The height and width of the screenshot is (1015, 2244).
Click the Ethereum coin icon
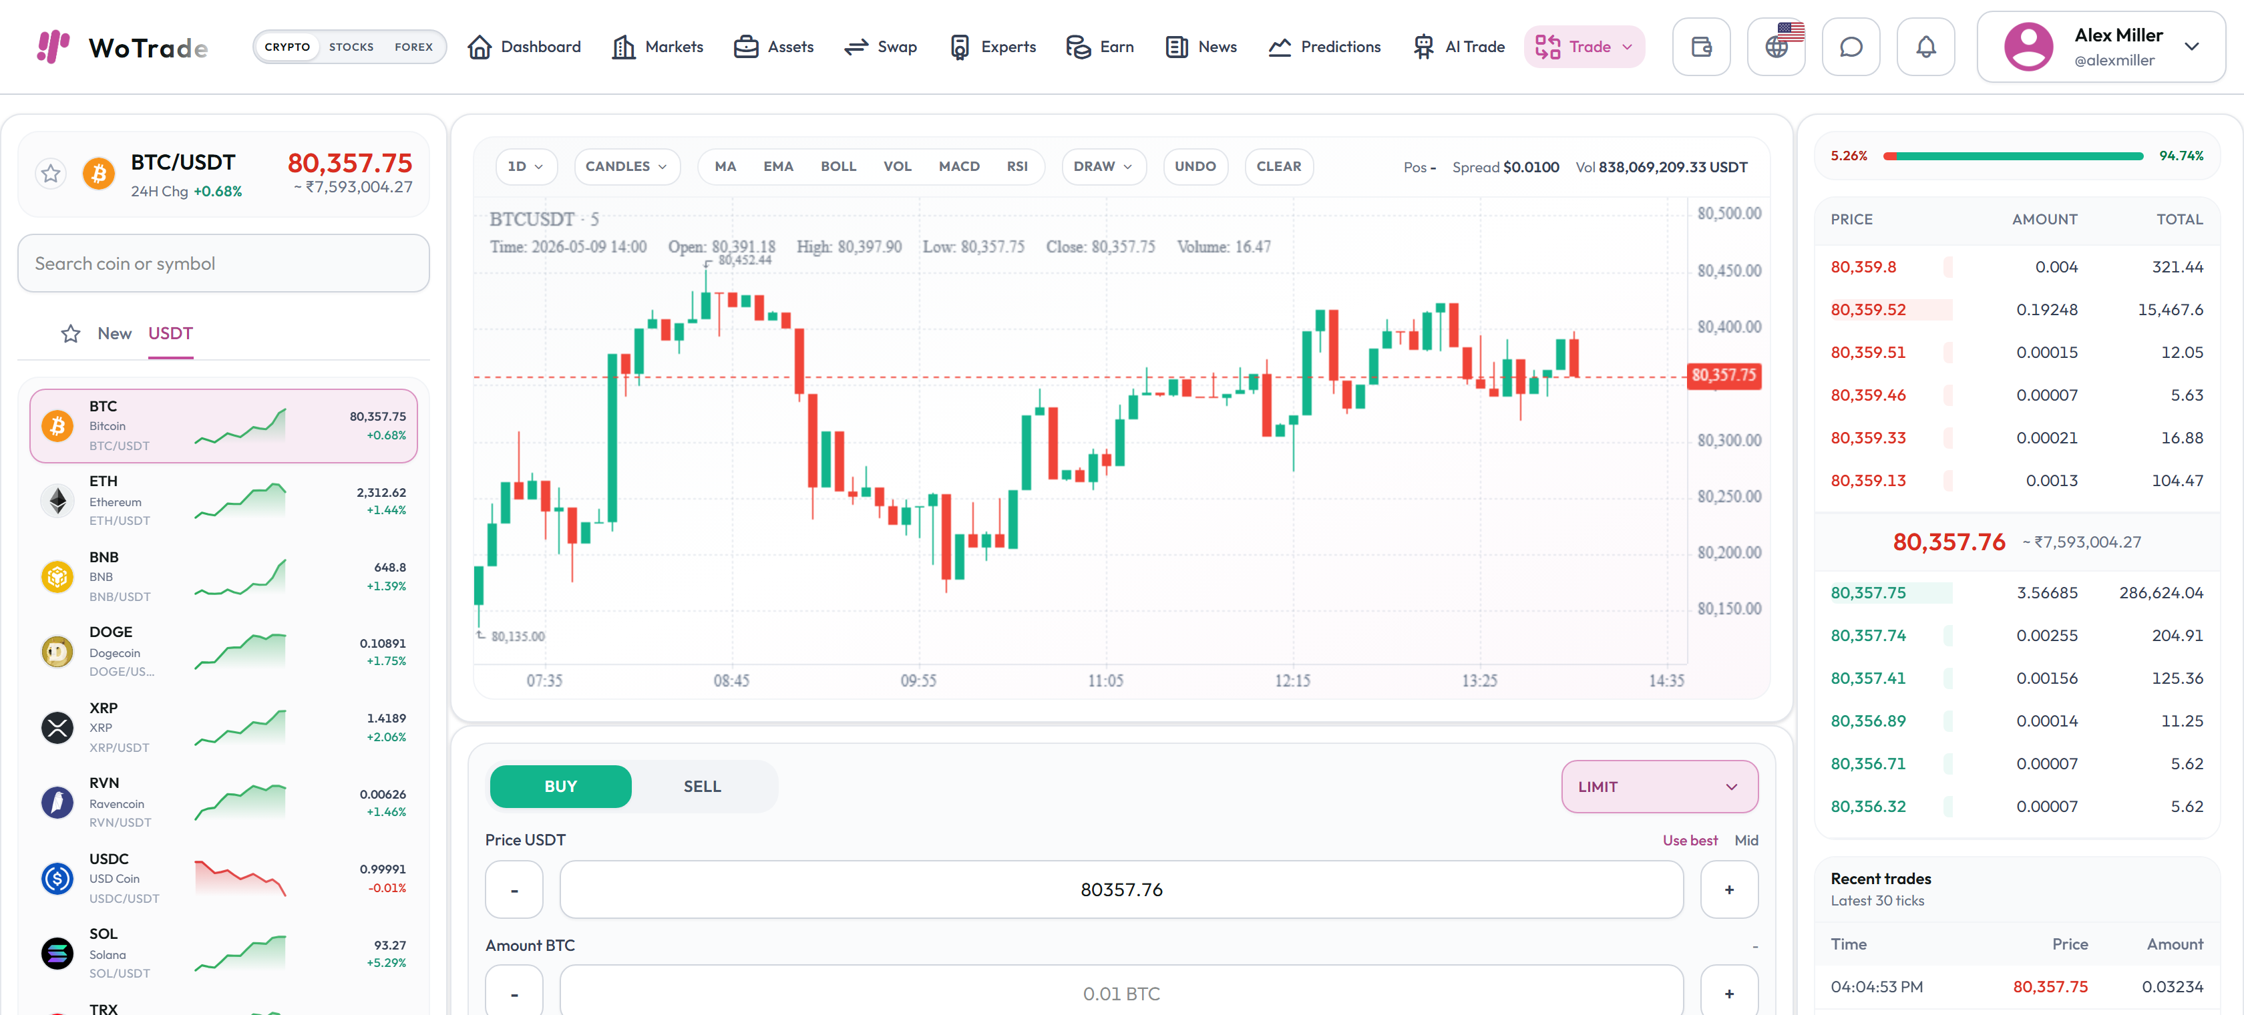tap(57, 500)
